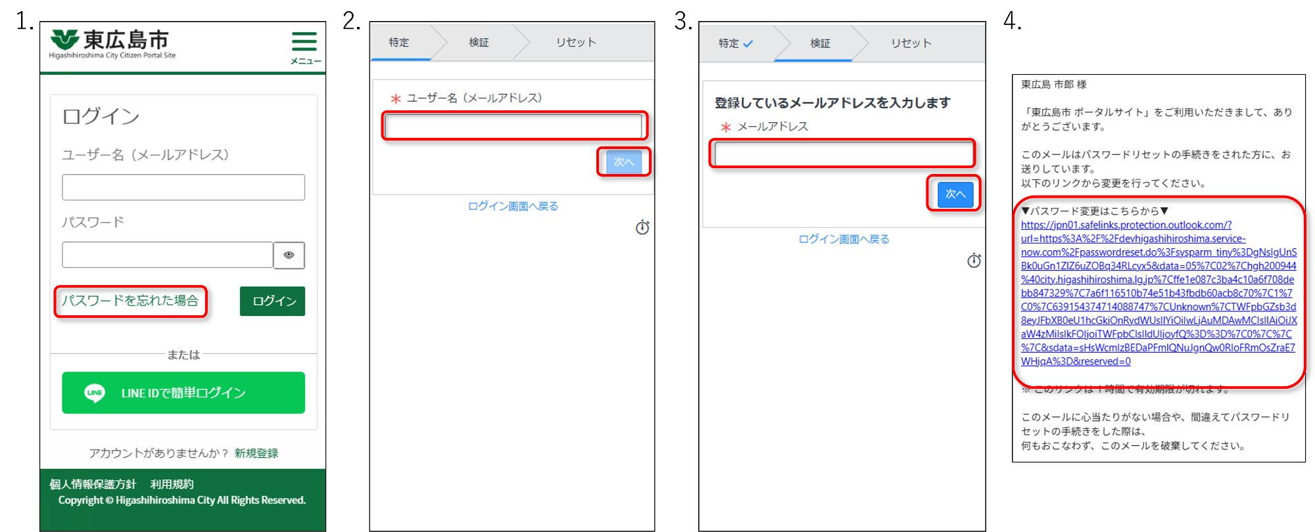Image resolution: width=1315 pixels, height=532 pixels.
Task: Click the green ログイン button
Action: (272, 301)
